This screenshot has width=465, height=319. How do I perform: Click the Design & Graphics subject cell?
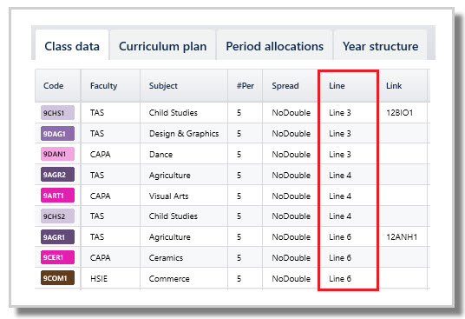click(x=184, y=134)
